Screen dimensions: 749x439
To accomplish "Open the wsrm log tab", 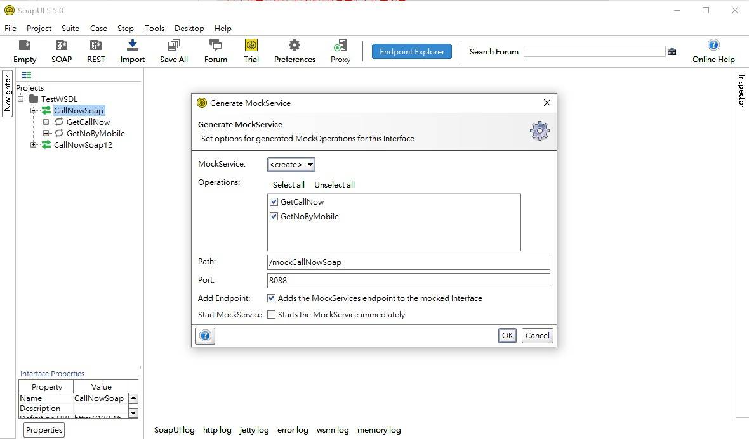I will (x=333, y=430).
